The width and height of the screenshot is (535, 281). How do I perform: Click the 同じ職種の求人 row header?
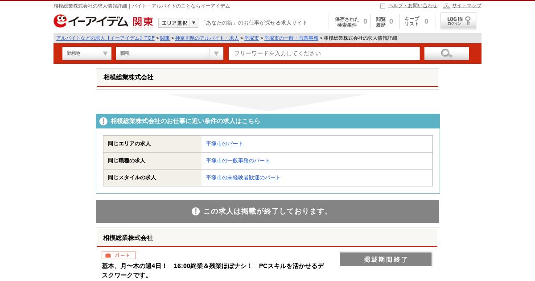[152, 161]
